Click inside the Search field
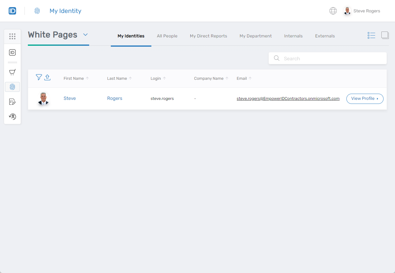The height and width of the screenshot is (273, 395). pyautogui.click(x=328, y=58)
